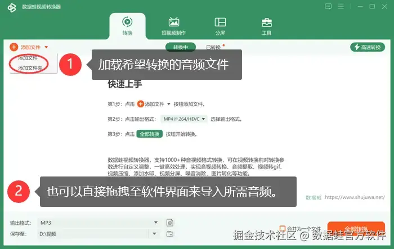394x249 pixels.
Task: Open the save folder icon
Action: pos(170,234)
